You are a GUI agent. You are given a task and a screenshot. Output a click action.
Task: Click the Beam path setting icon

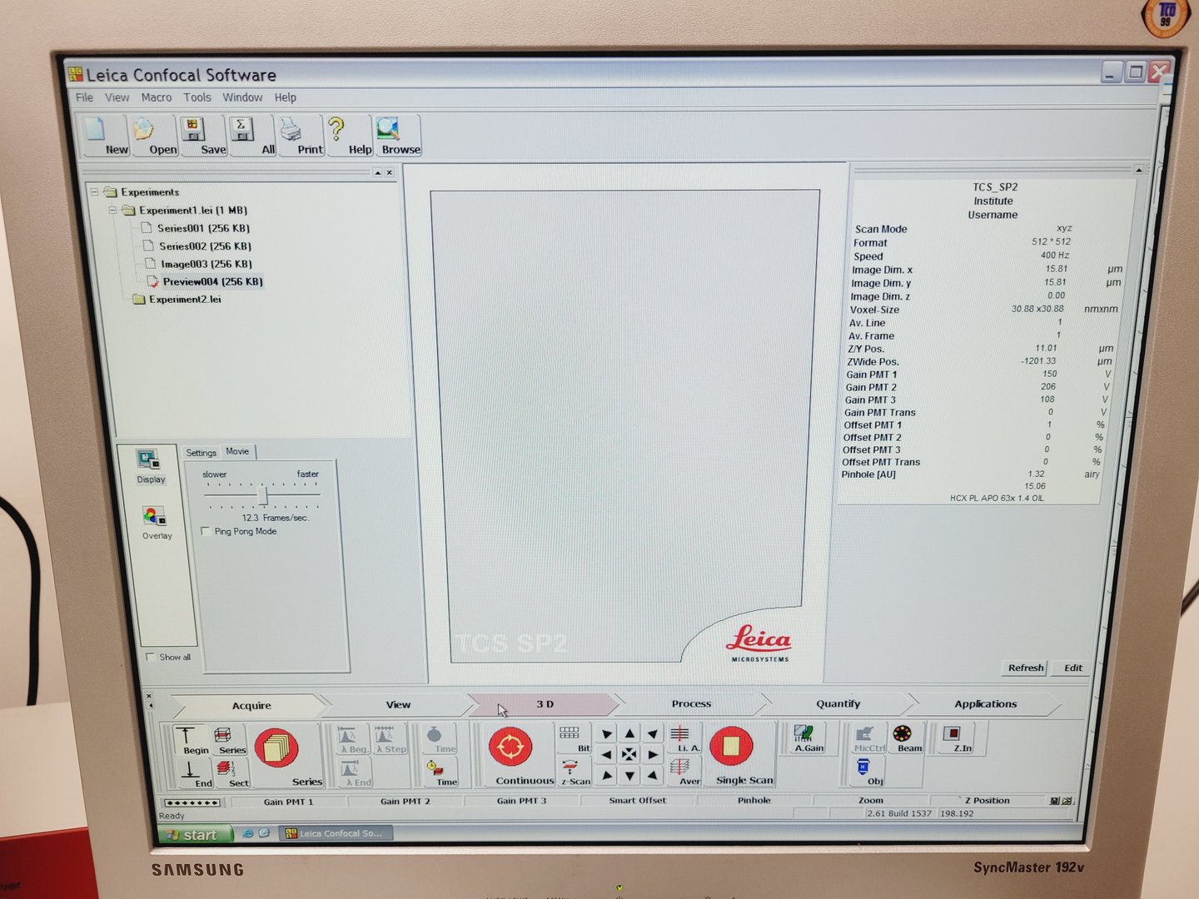(903, 736)
